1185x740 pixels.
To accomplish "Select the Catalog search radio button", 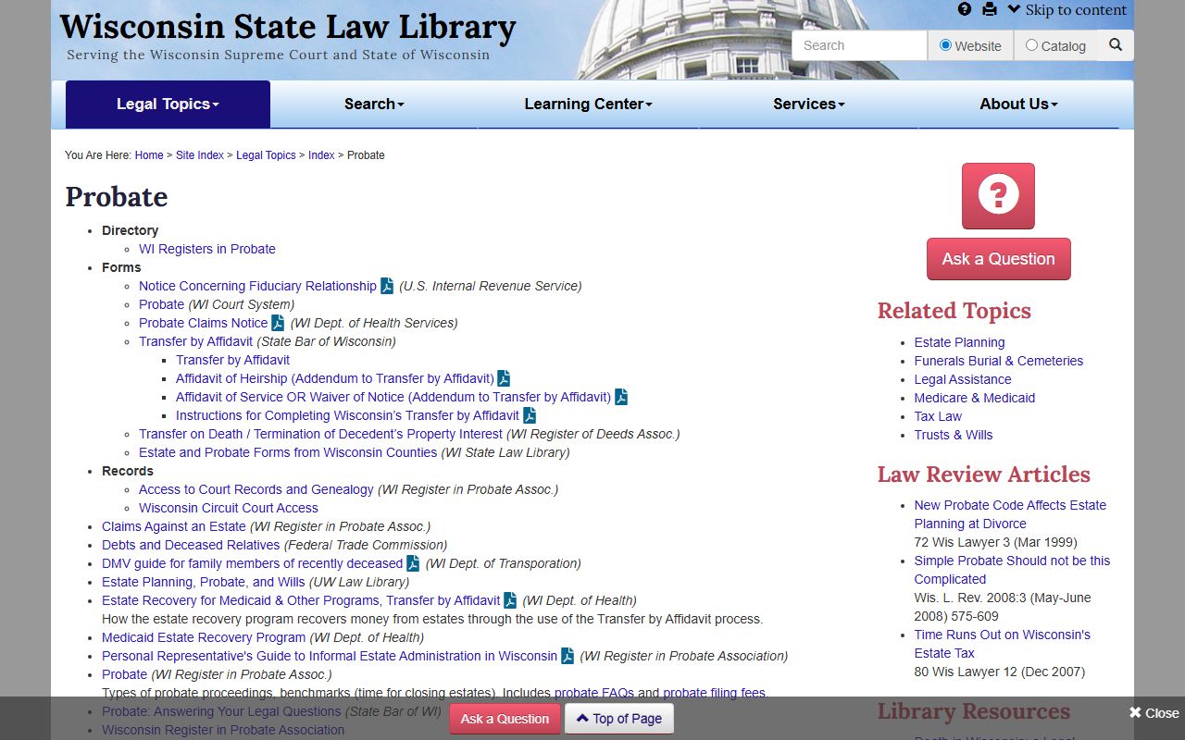I will coord(1031,44).
